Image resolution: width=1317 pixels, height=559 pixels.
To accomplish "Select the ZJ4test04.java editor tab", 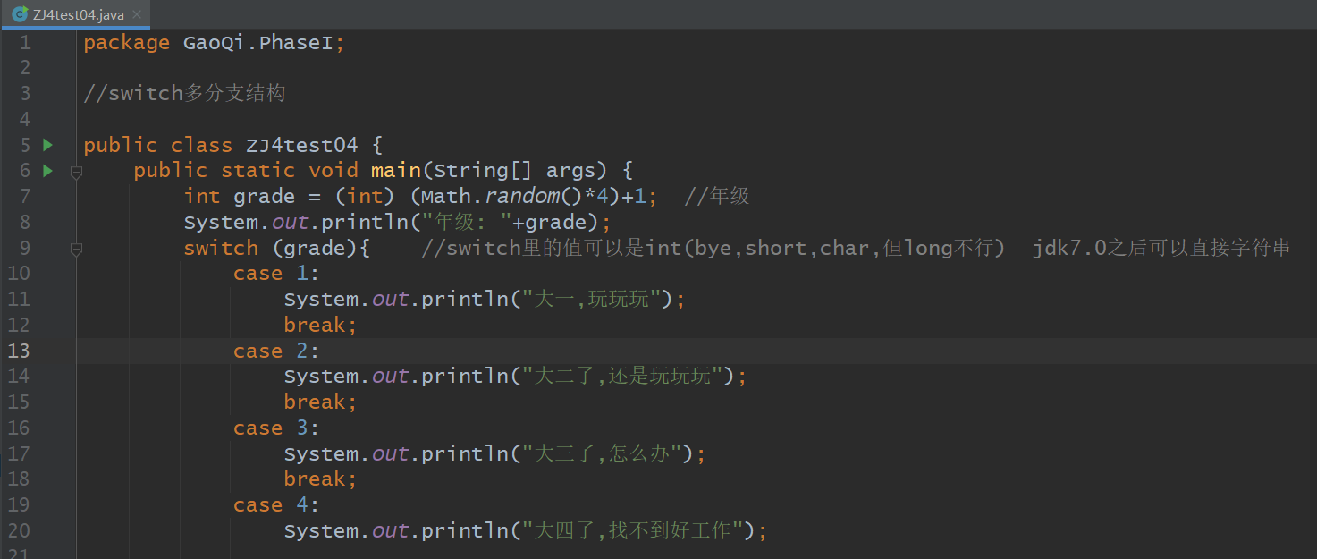I will (79, 14).
